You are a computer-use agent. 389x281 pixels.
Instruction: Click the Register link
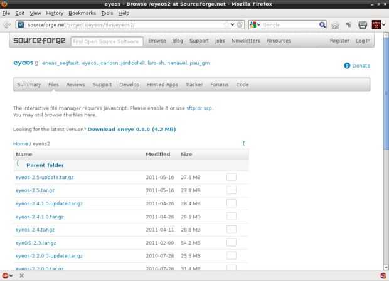[x=339, y=41]
